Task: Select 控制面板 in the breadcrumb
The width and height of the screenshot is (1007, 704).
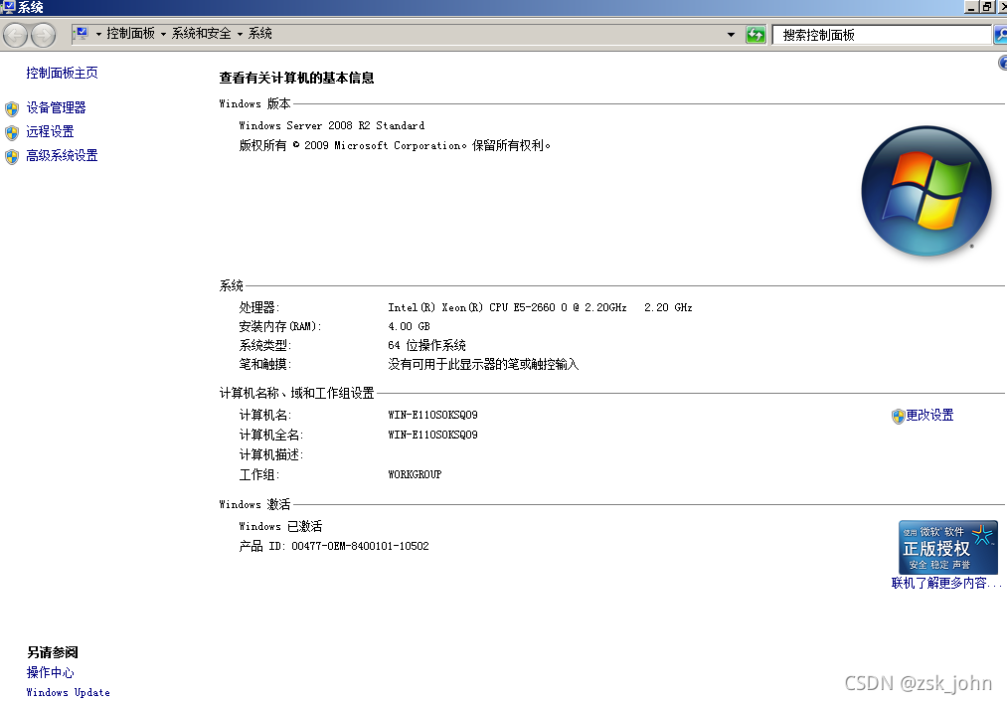Action: (x=130, y=34)
